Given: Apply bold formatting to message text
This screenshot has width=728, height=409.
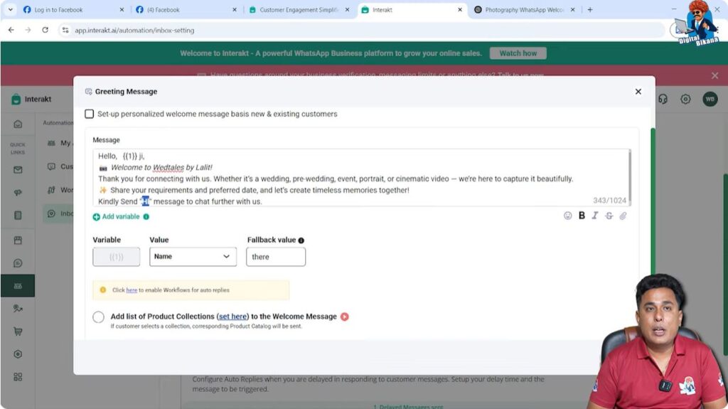Looking at the screenshot, I should [x=582, y=216].
